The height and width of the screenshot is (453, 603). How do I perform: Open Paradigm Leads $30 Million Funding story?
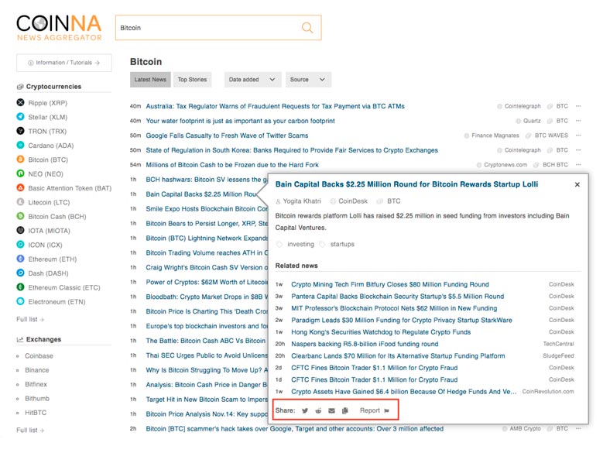point(402,321)
